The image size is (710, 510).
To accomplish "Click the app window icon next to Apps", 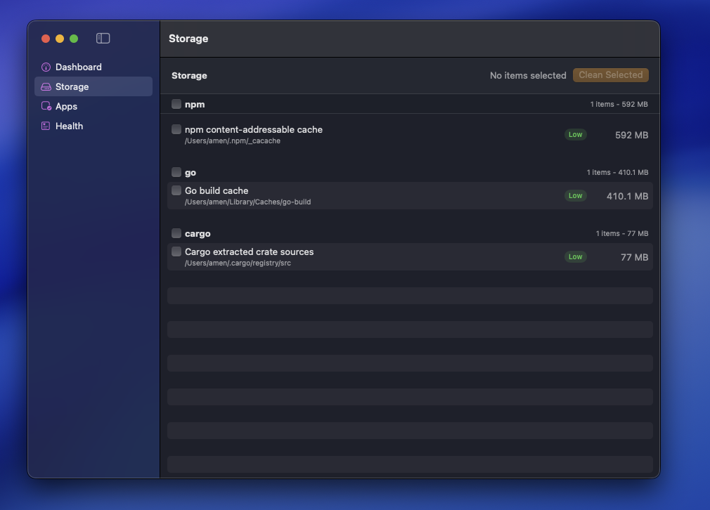I will [x=46, y=106].
